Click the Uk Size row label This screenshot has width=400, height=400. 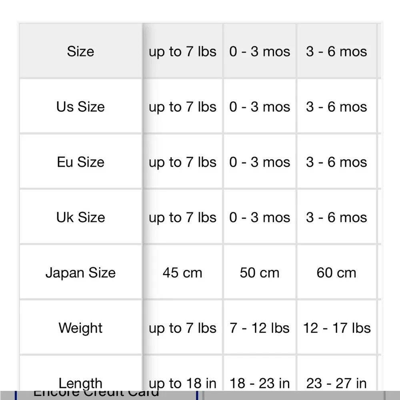click(81, 217)
